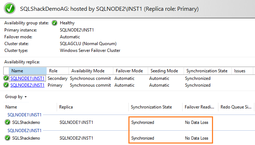Open the Group by dropdown
This screenshot has height=145, width=255.
coord(16,97)
